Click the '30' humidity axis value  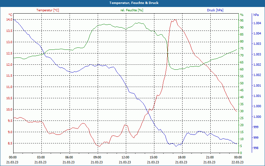pos(242,111)
